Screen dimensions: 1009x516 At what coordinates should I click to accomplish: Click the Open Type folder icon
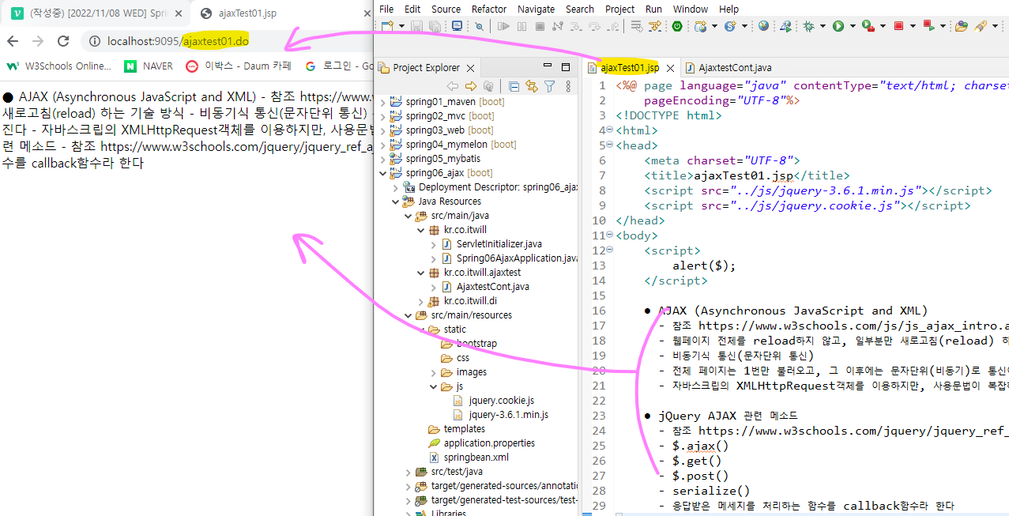tap(961, 26)
